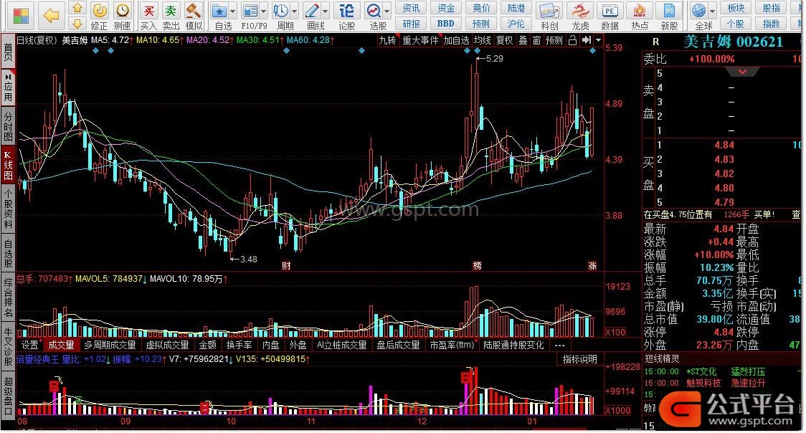Select the 分时图 sidebar tab
Screen dimensions: 806x433
coord(8,126)
